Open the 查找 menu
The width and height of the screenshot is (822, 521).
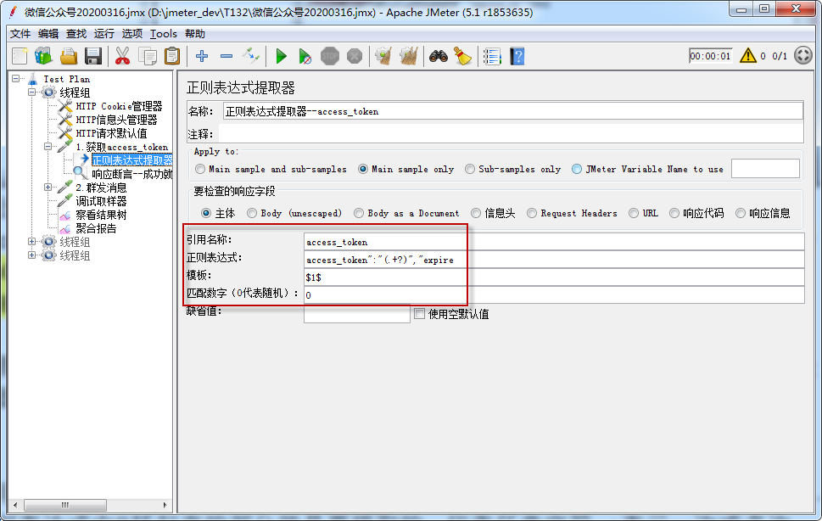pos(76,34)
